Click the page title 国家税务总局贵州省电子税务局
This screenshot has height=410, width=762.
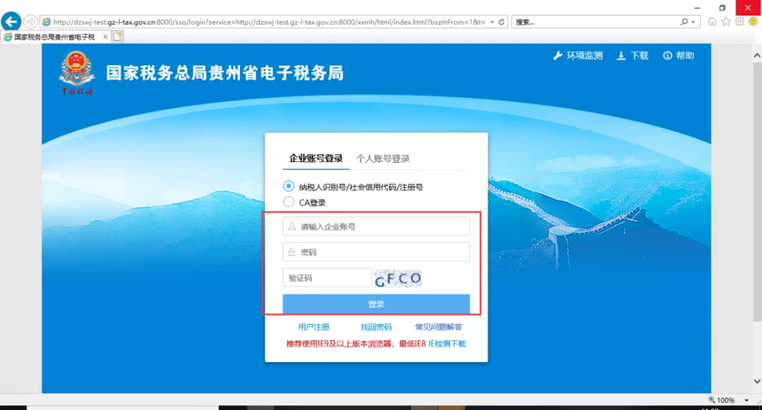click(x=225, y=73)
